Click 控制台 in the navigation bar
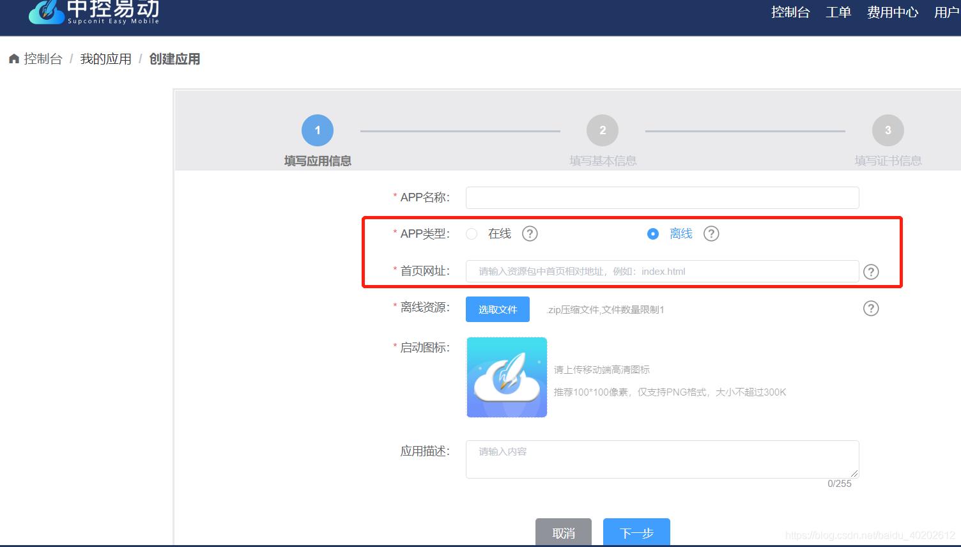Viewport: 961px width, 547px height. tap(790, 12)
